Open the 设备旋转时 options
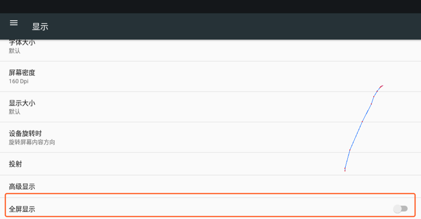Image resolution: width=421 pixels, height=219 pixels. tap(25, 133)
